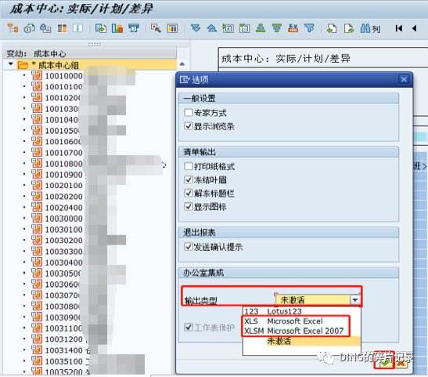The height and width of the screenshot is (377, 428).
Task: Click the orange table grid toolbar icon
Action: (62, 28)
